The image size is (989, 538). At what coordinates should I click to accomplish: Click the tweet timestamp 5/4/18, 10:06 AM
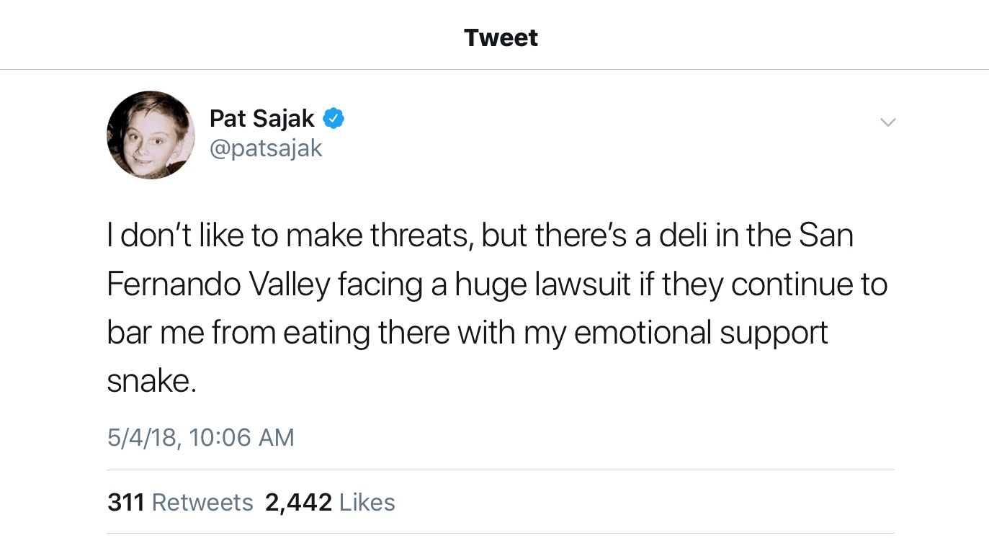[x=201, y=437]
